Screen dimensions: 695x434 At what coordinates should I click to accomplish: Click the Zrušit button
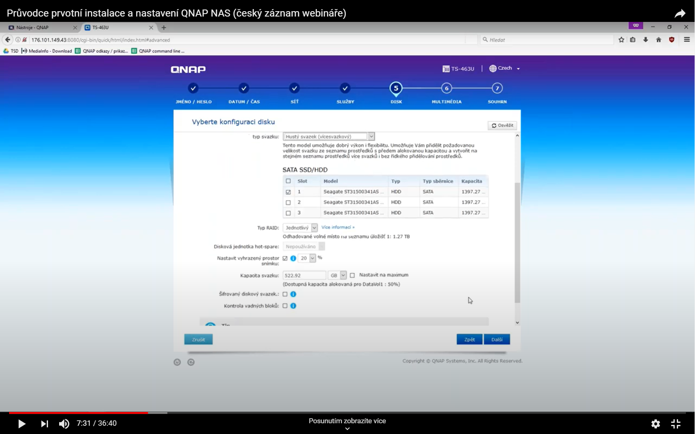(199, 339)
